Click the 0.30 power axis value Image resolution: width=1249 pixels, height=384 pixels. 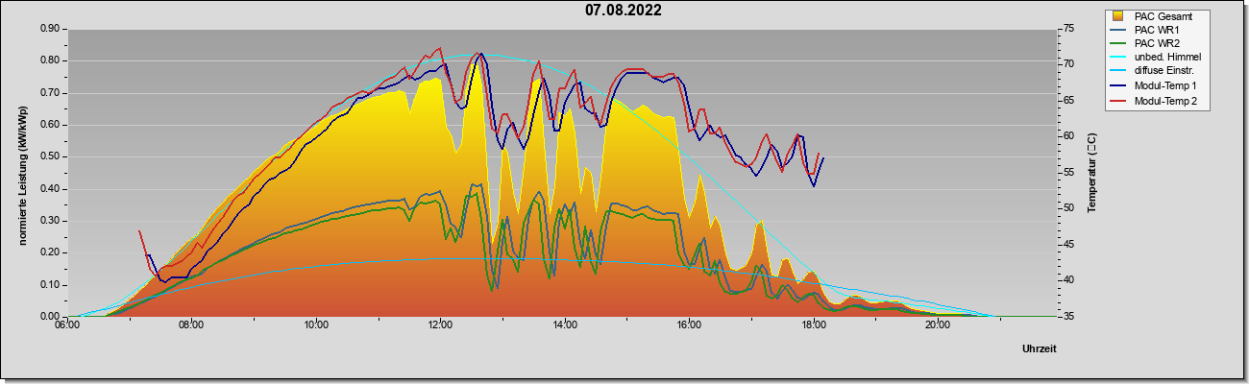pos(50,221)
